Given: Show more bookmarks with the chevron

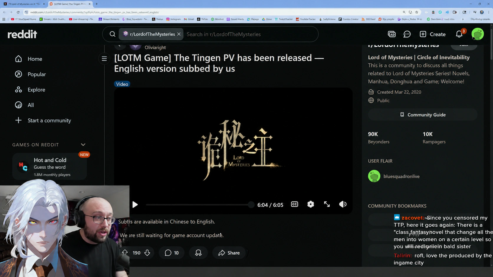Looking at the screenshot, I should tap(463, 19).
